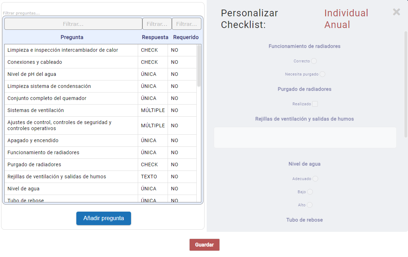The width and height of the screenshot is (408, 257).
Task: Close the Personalizar Checklist panel
Action: point(396,12)
